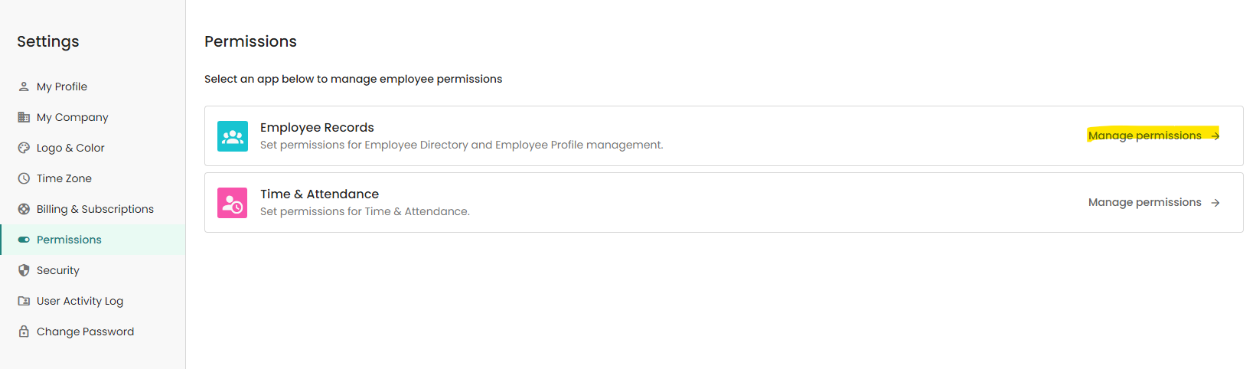Viewport: 1256px width, 369px height.
Task: Click the User Activity Log icon
Action: (24, 301)
